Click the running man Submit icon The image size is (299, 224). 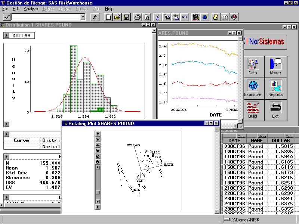tap(95, 17)
